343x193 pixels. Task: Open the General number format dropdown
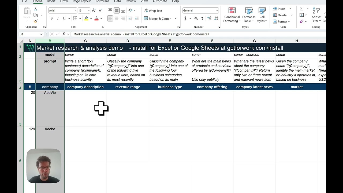[200, 10]
